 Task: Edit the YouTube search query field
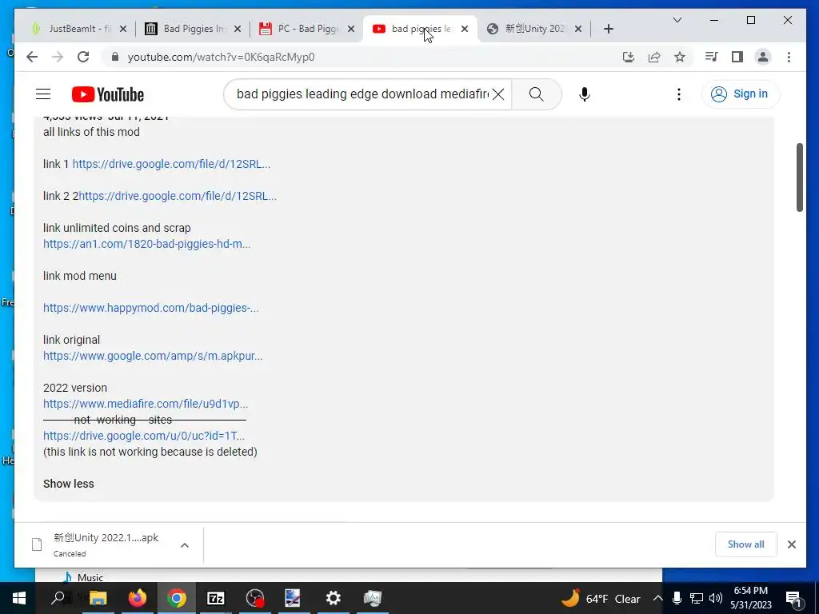click(x=362, y=94)
